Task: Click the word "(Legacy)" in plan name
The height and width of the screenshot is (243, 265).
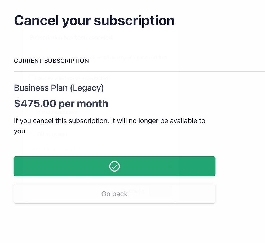Action: 87,88
